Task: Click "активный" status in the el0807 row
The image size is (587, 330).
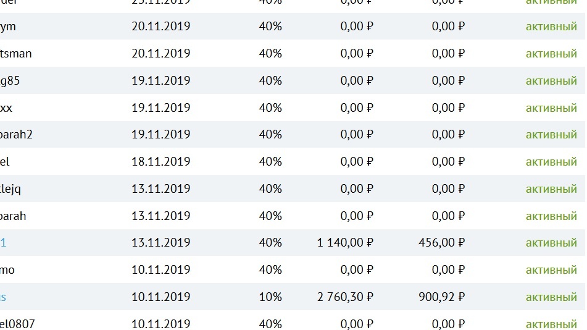Action: (x=551, y=324)
